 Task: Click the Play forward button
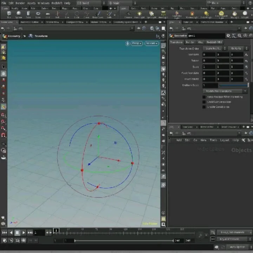pos(24,233)
